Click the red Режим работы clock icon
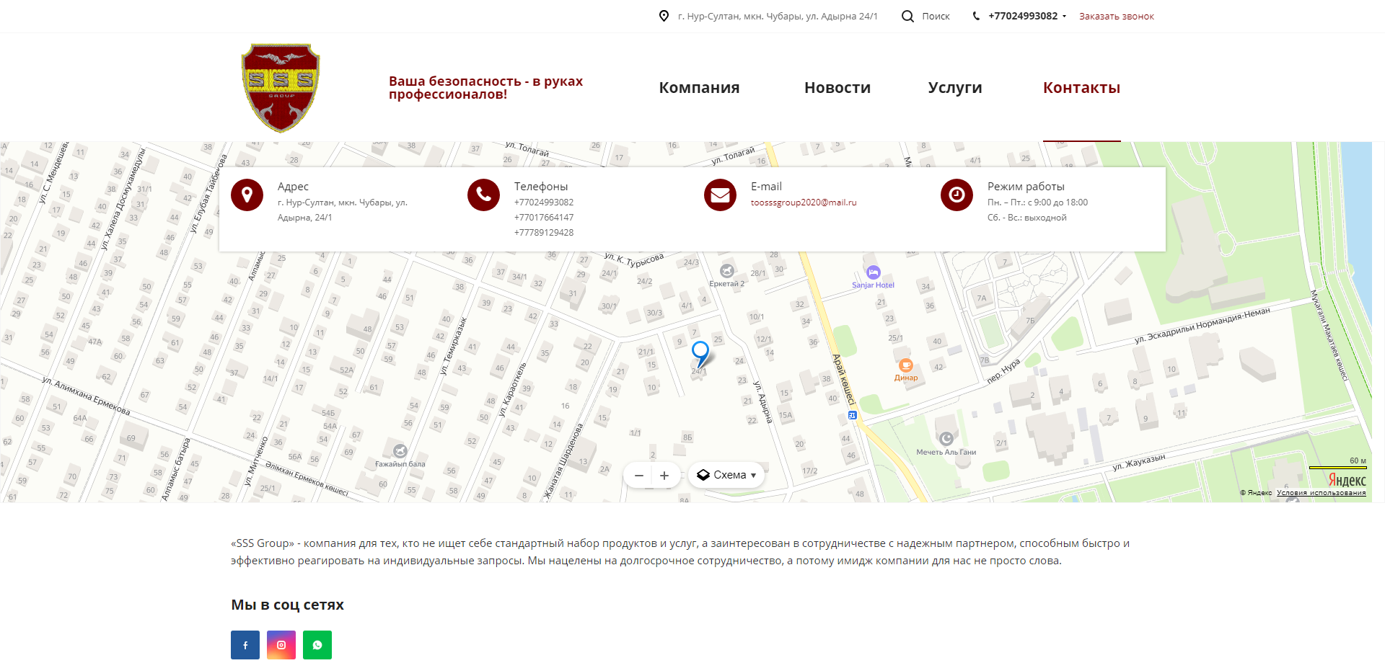The height and width of the screenshot is (663, 1385). [957, 195]
